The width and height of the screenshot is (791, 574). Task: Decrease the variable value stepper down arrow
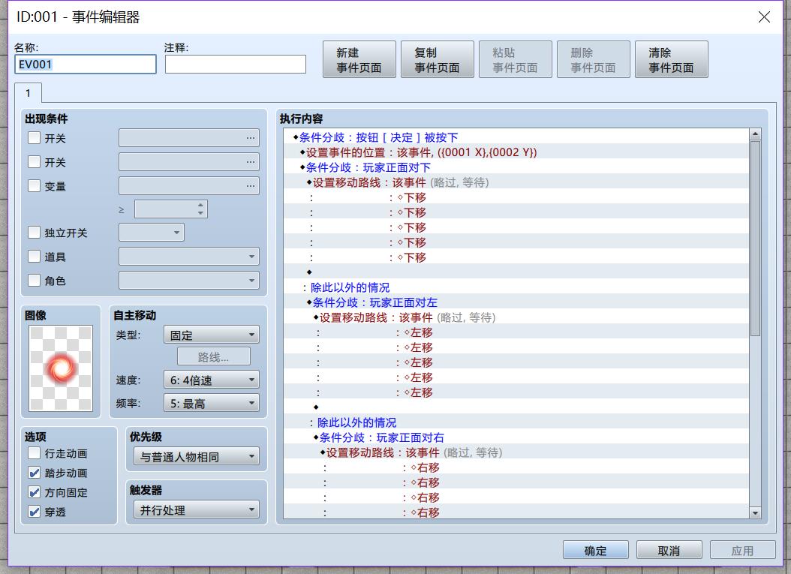201,213
